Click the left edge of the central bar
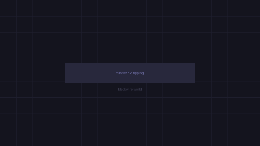This screenshot has width=260, height=146. coord(66,73)
